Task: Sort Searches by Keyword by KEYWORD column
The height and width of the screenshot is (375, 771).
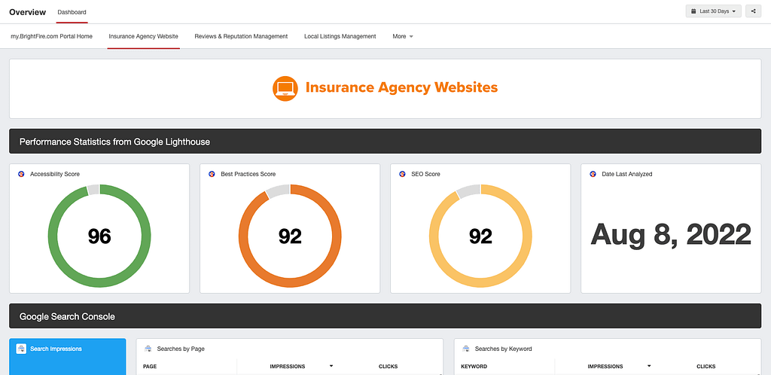Action: click(474, 367)
